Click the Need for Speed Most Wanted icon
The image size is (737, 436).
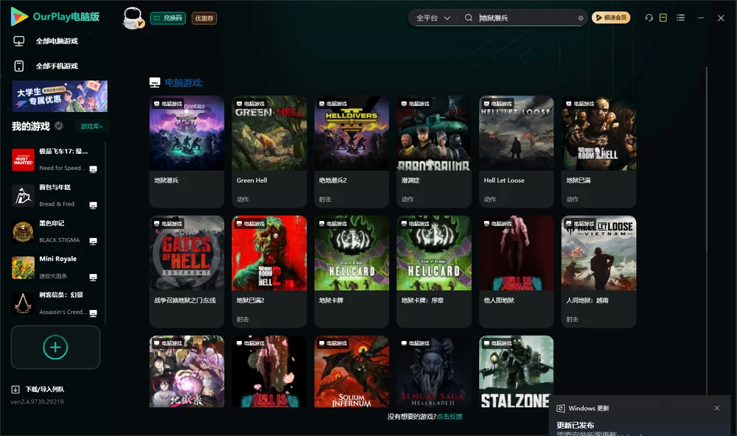click(x=23, y=160)
